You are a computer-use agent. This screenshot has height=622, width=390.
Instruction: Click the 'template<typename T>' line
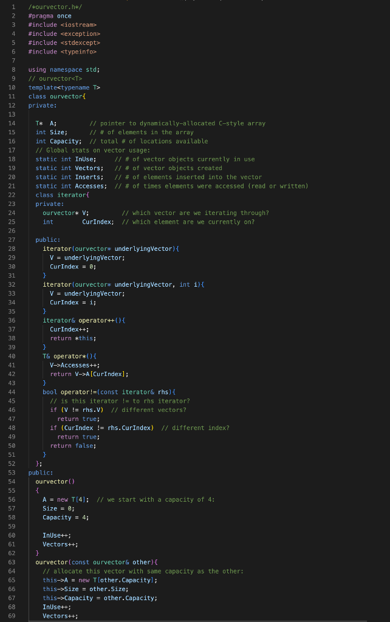[x=64, y=87]
